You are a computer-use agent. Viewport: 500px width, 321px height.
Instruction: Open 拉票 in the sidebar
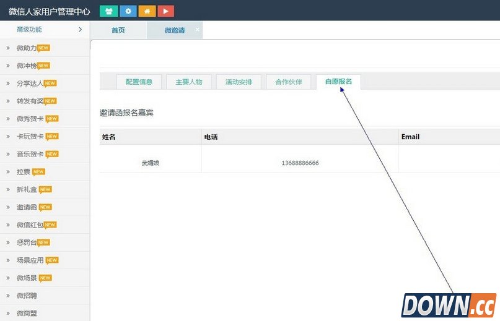[x=24, y=172]
